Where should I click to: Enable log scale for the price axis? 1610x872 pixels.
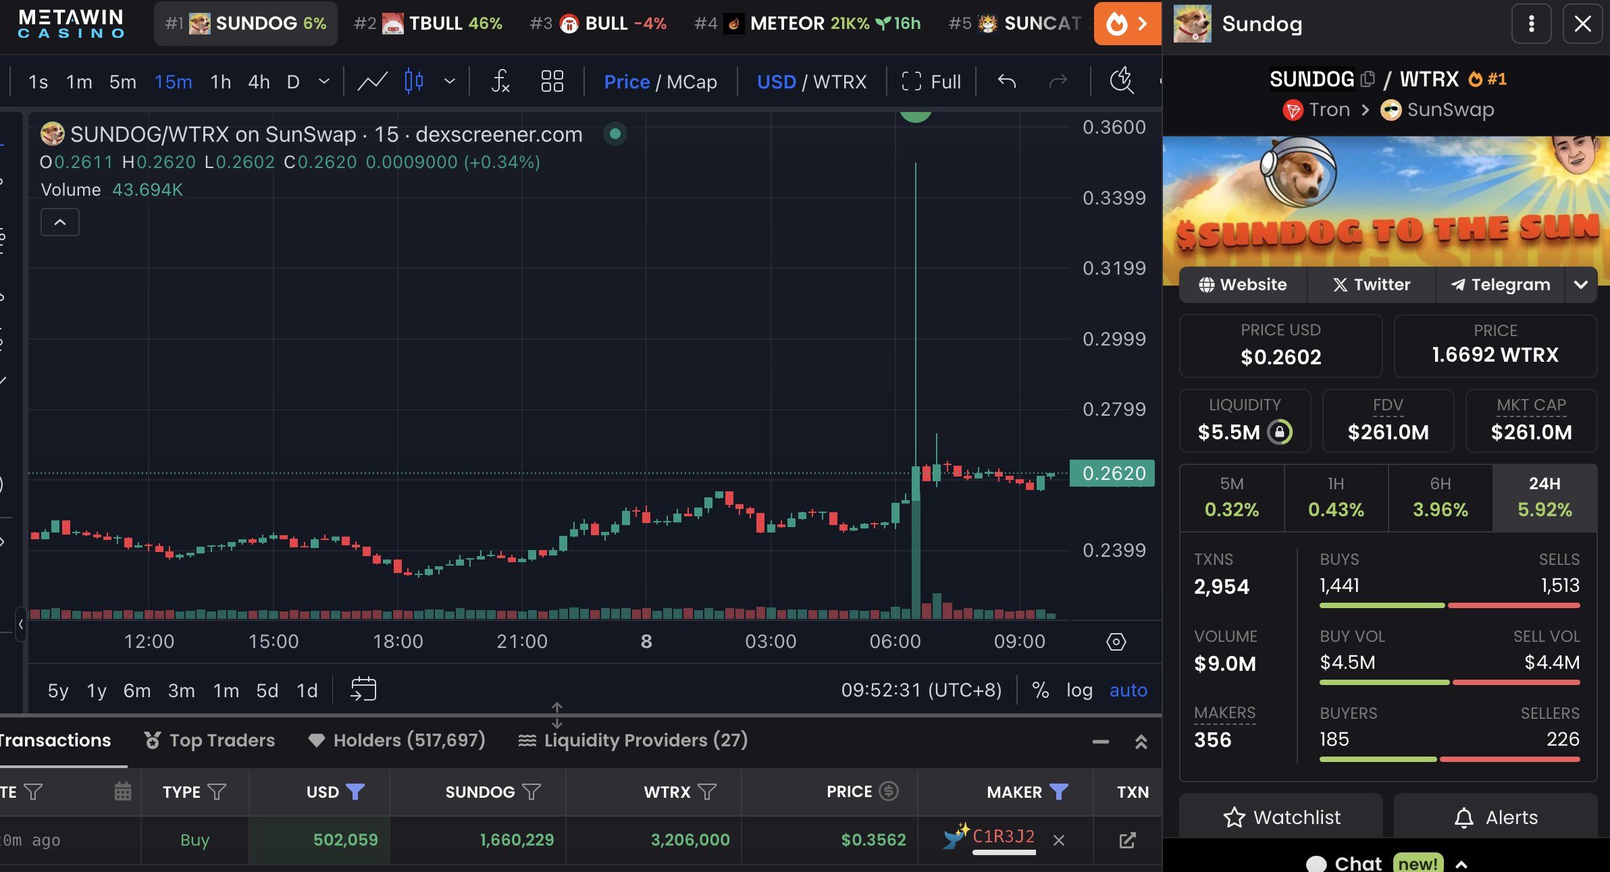point(1079,690)
